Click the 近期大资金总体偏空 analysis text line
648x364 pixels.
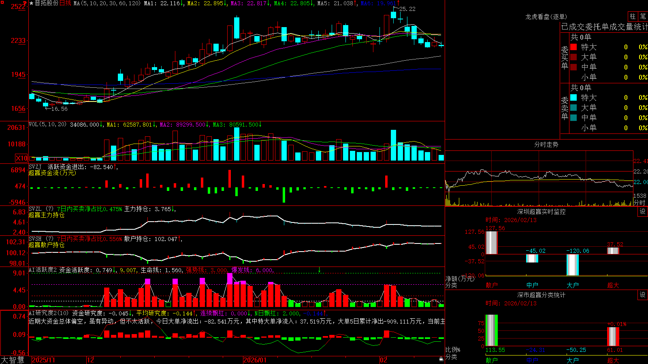pyautogui.click(x=237, y=321)
